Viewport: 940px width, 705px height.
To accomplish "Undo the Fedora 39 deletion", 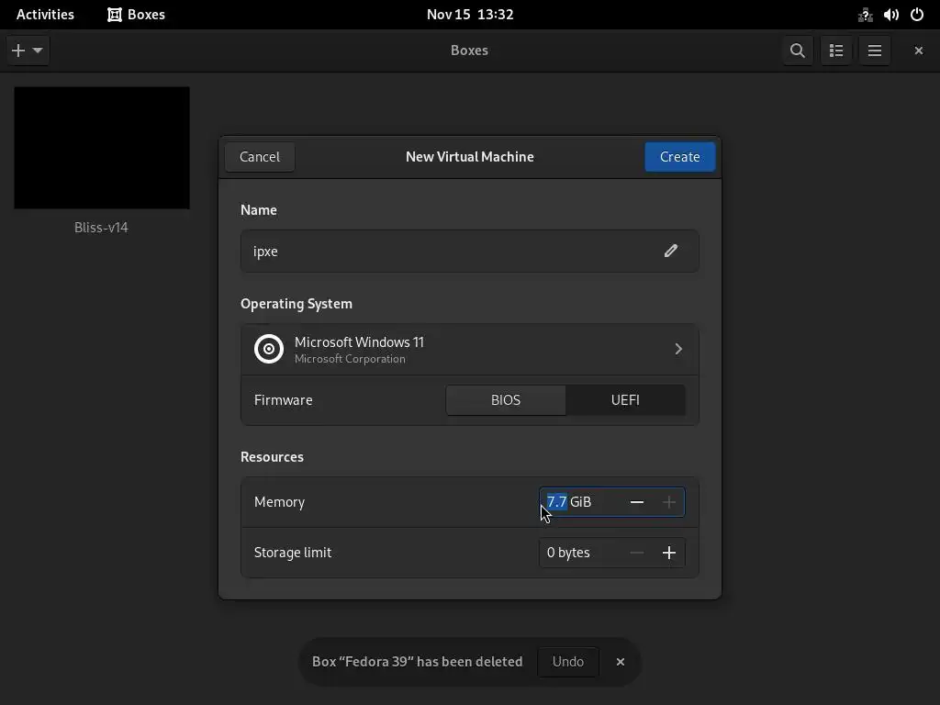I will point(567,662).
